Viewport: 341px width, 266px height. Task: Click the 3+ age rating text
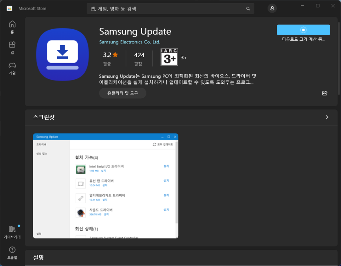[x=184, y=58]
